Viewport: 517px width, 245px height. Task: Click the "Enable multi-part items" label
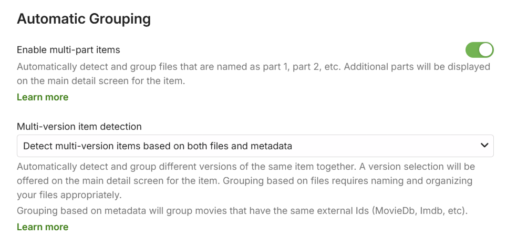(x=68, y=50)
